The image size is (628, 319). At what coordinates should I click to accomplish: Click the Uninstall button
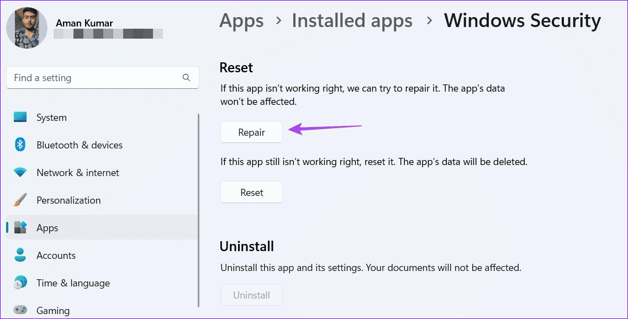pyautogui.click(x=251, y=294)
